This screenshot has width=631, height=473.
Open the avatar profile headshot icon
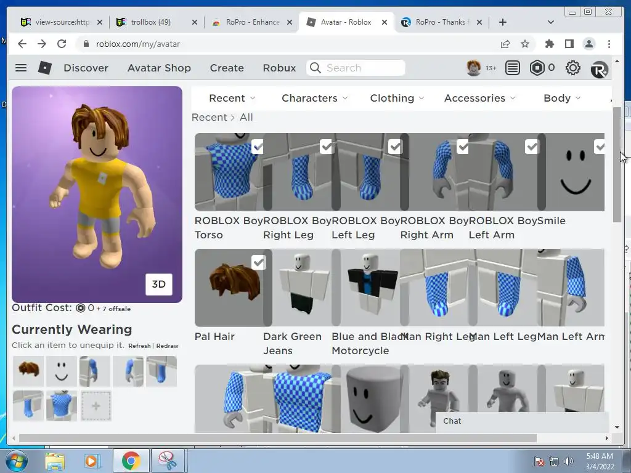tap(474, 68)
